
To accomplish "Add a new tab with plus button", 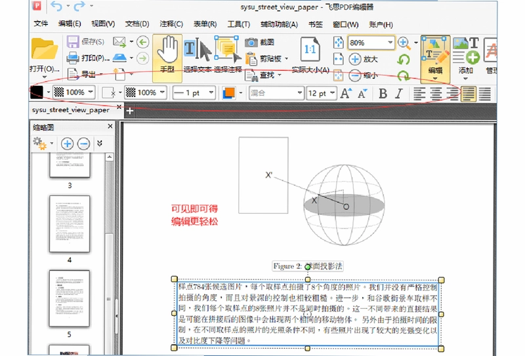I will click(x=129, y=111).
